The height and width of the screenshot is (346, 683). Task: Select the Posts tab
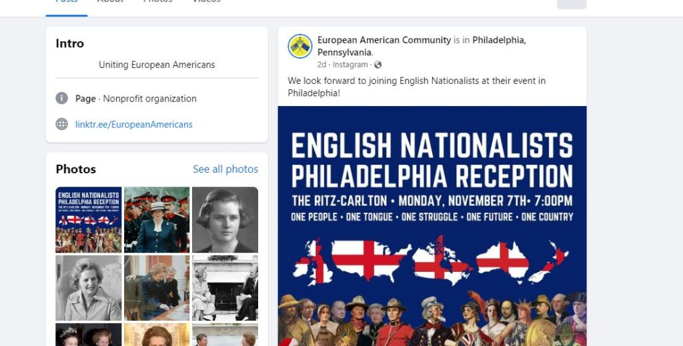67,2
